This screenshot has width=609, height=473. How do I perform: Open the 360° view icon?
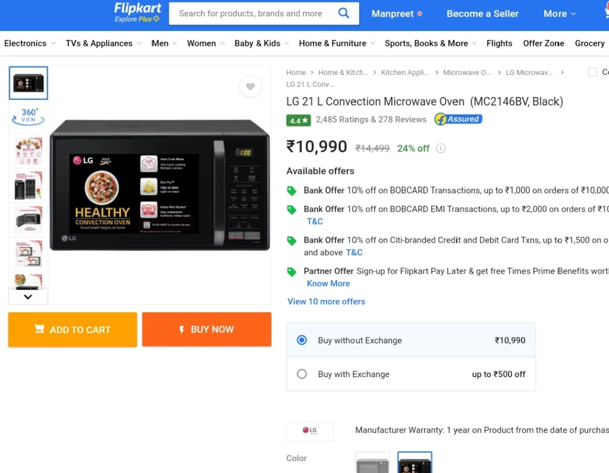pos(29,116)
